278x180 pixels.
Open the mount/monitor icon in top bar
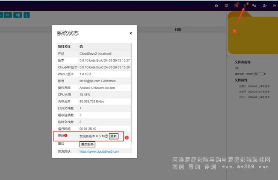pyautogui.click(x=226, y=6)
